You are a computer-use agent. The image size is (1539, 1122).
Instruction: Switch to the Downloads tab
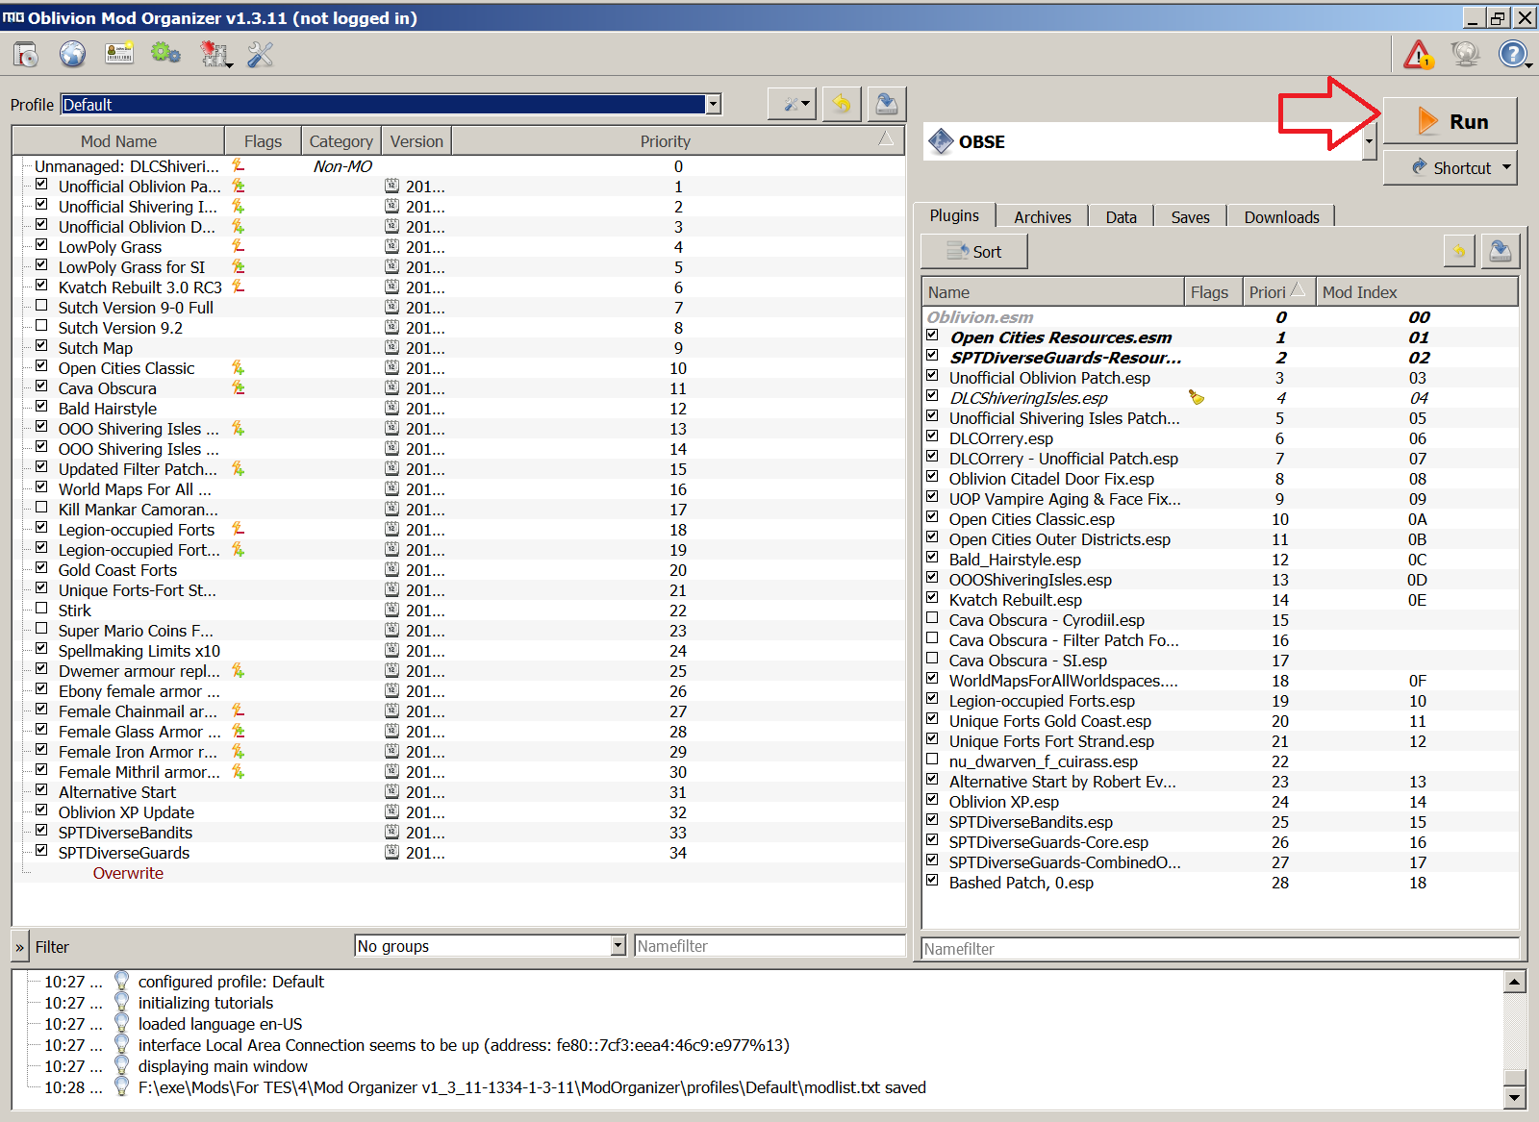pos(1281,217)
